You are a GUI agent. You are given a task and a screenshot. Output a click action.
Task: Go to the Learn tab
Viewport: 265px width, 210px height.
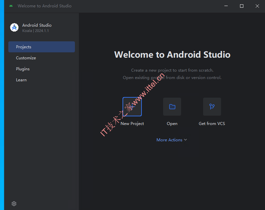point(42,80)
